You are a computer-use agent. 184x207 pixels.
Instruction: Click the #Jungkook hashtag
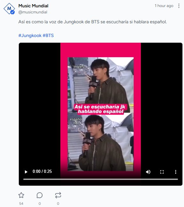pyautogui.click(x=30, y=35)
